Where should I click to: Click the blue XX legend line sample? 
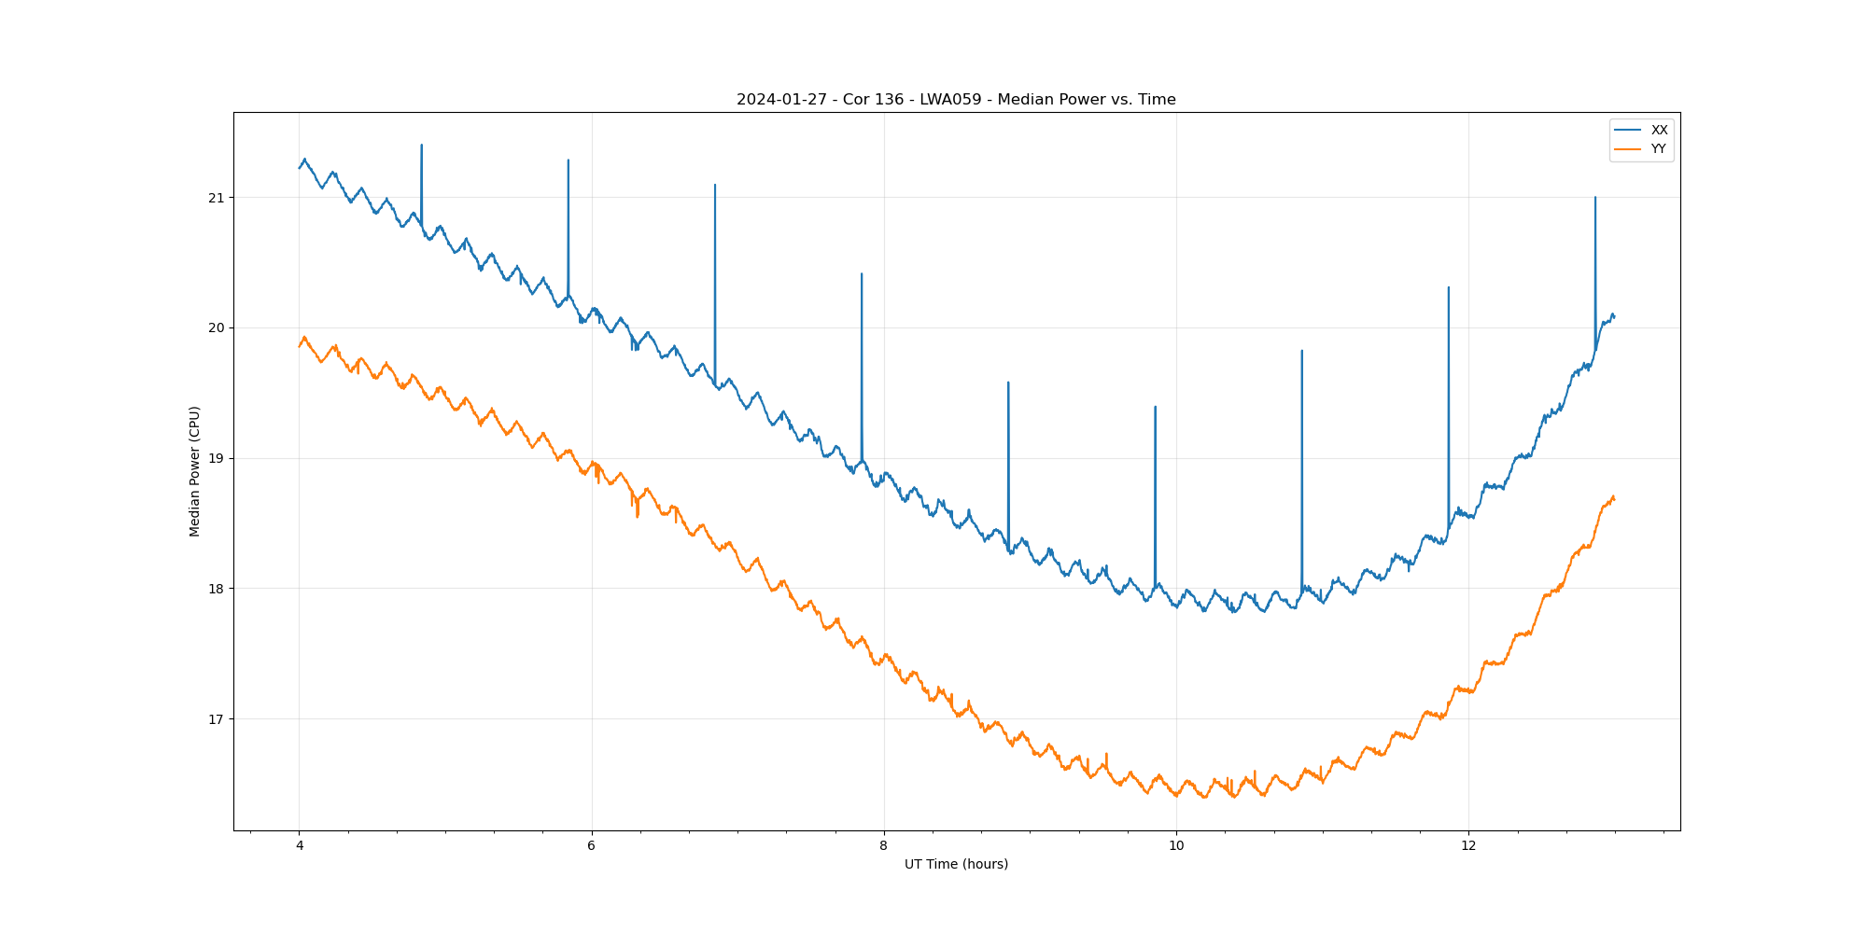pyautogui.click(x=1628, y=131)
